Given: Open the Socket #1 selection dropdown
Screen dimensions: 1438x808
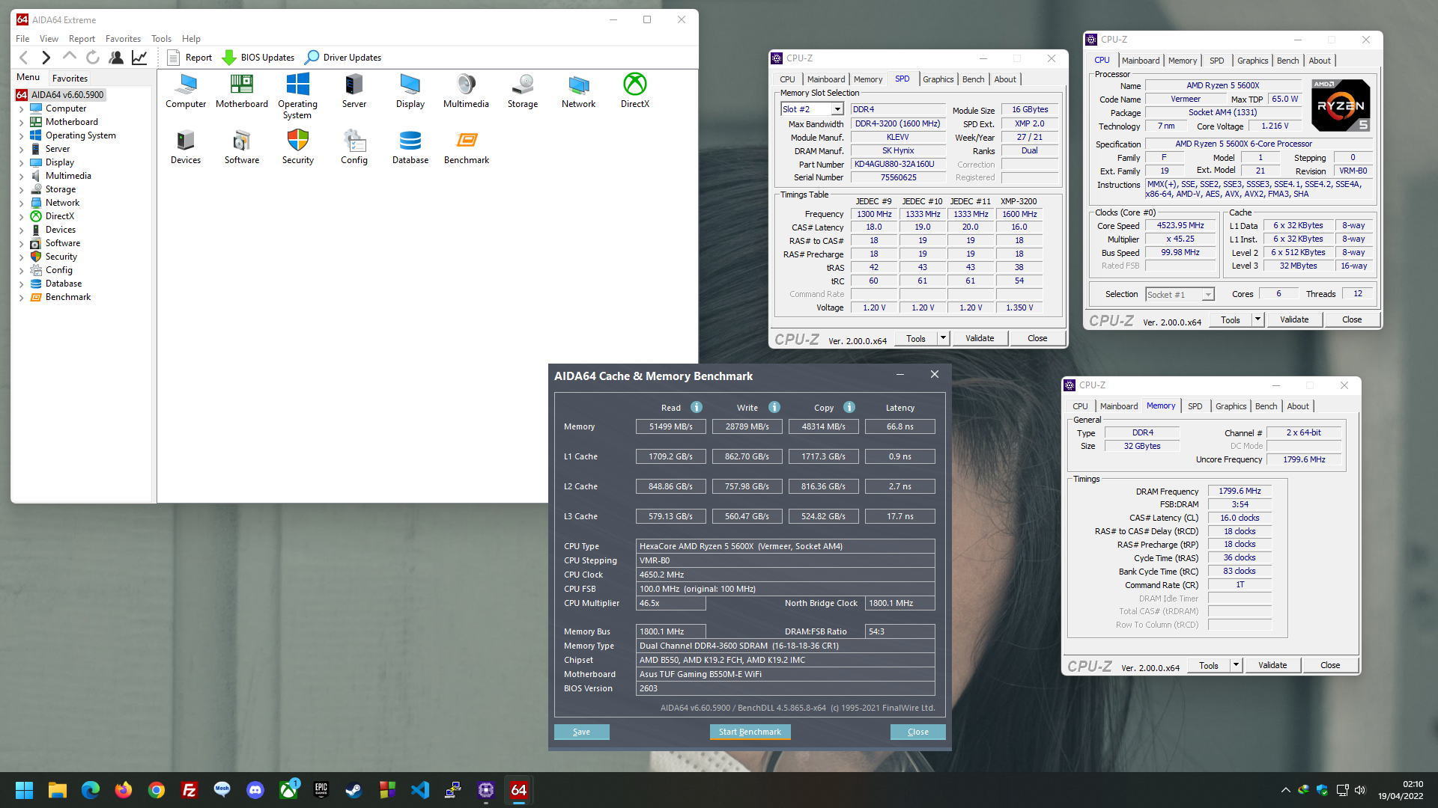Looking at the screenshot, I should [x=1207, y=295].
